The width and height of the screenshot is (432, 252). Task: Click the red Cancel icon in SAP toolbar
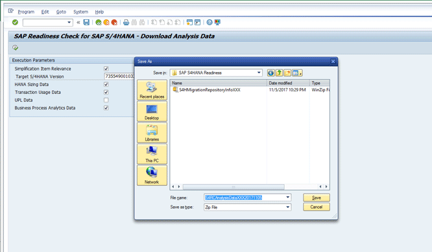click(114, 23)
